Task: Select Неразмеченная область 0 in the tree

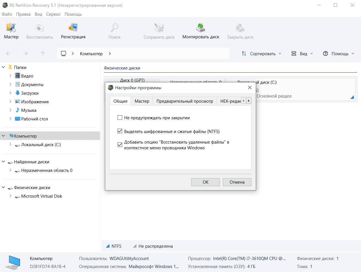Action: pyautogui.click(x=47, y=170)
